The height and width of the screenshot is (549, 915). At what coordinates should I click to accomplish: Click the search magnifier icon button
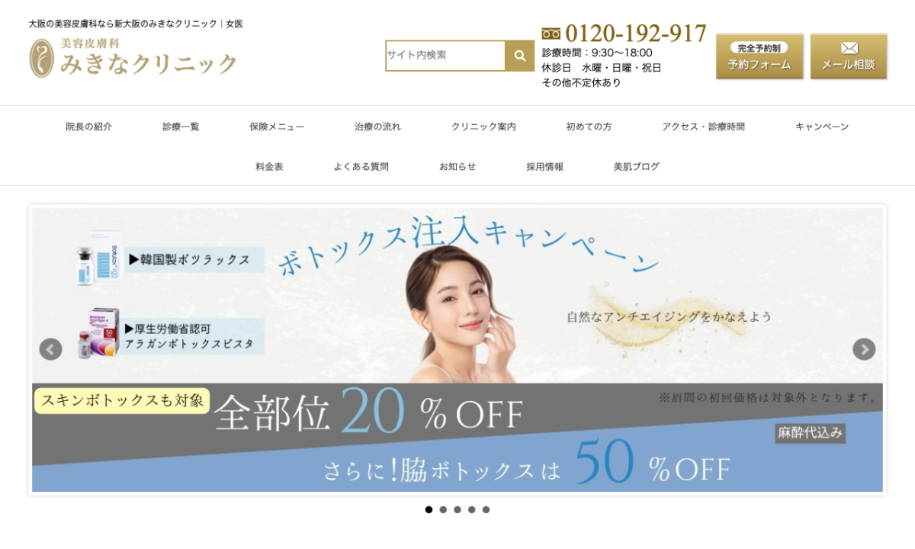click(x=519, y=56)
